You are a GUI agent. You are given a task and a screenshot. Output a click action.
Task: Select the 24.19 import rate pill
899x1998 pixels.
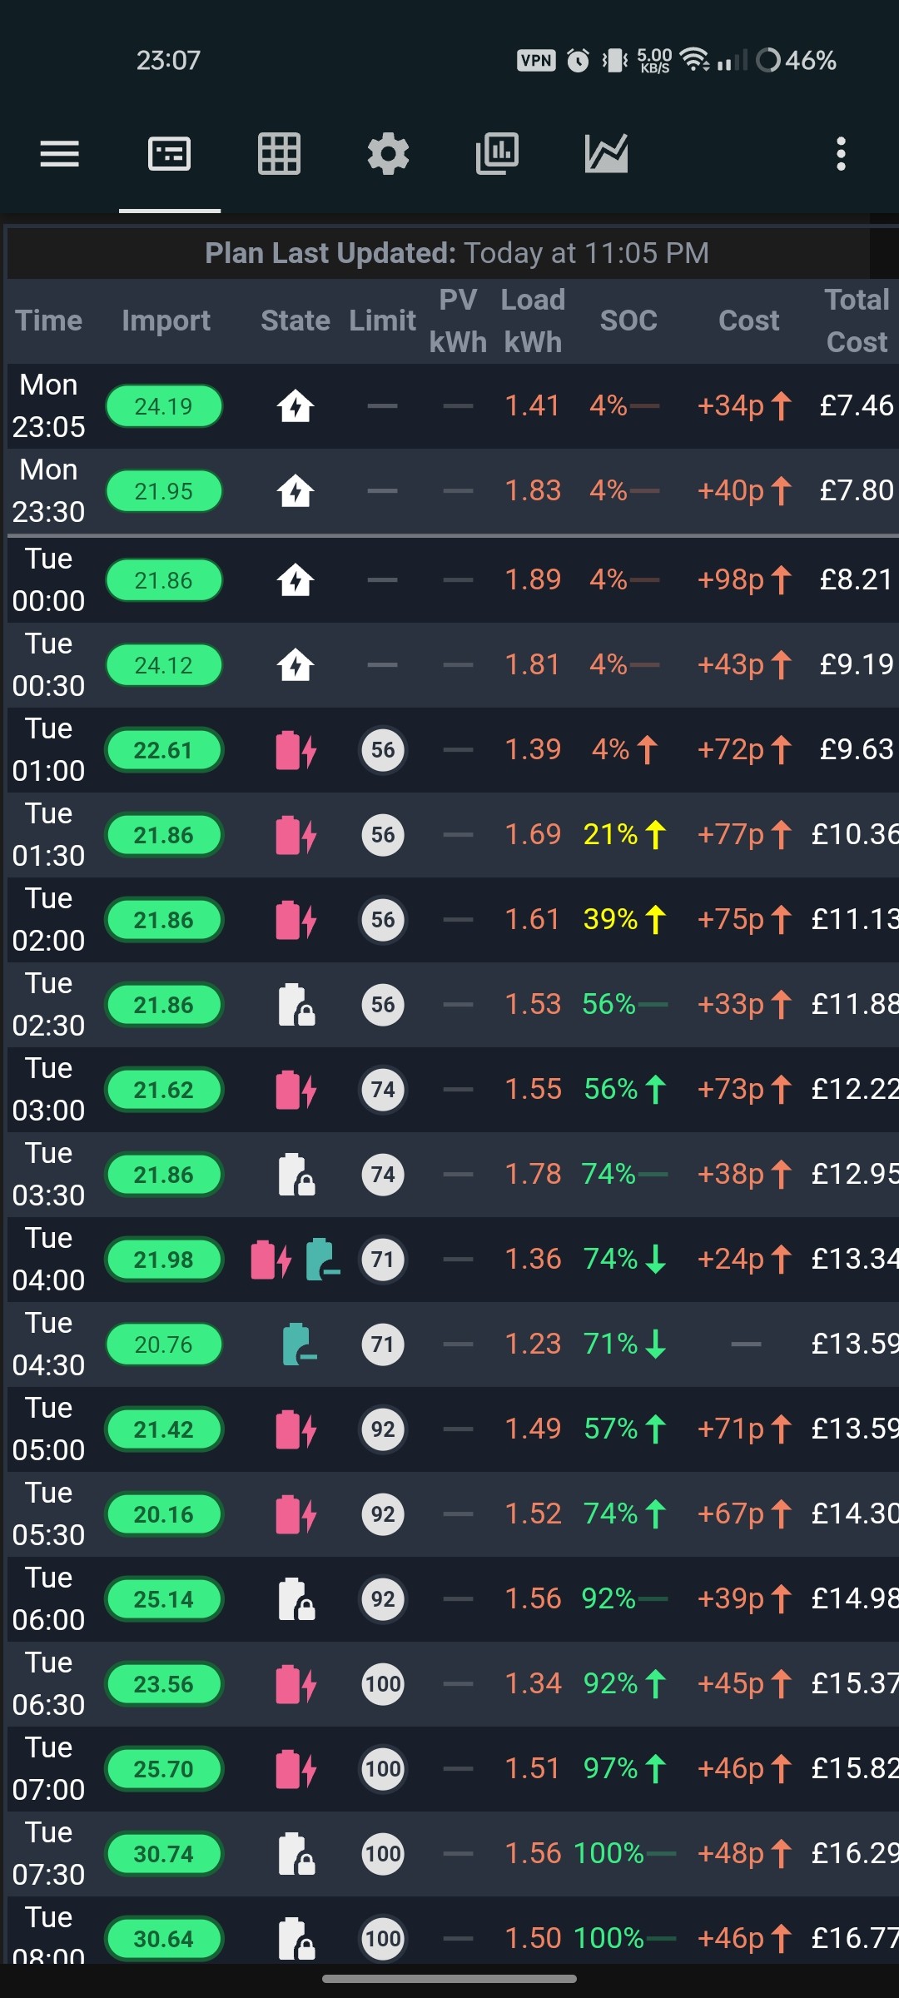click(164, 406)
